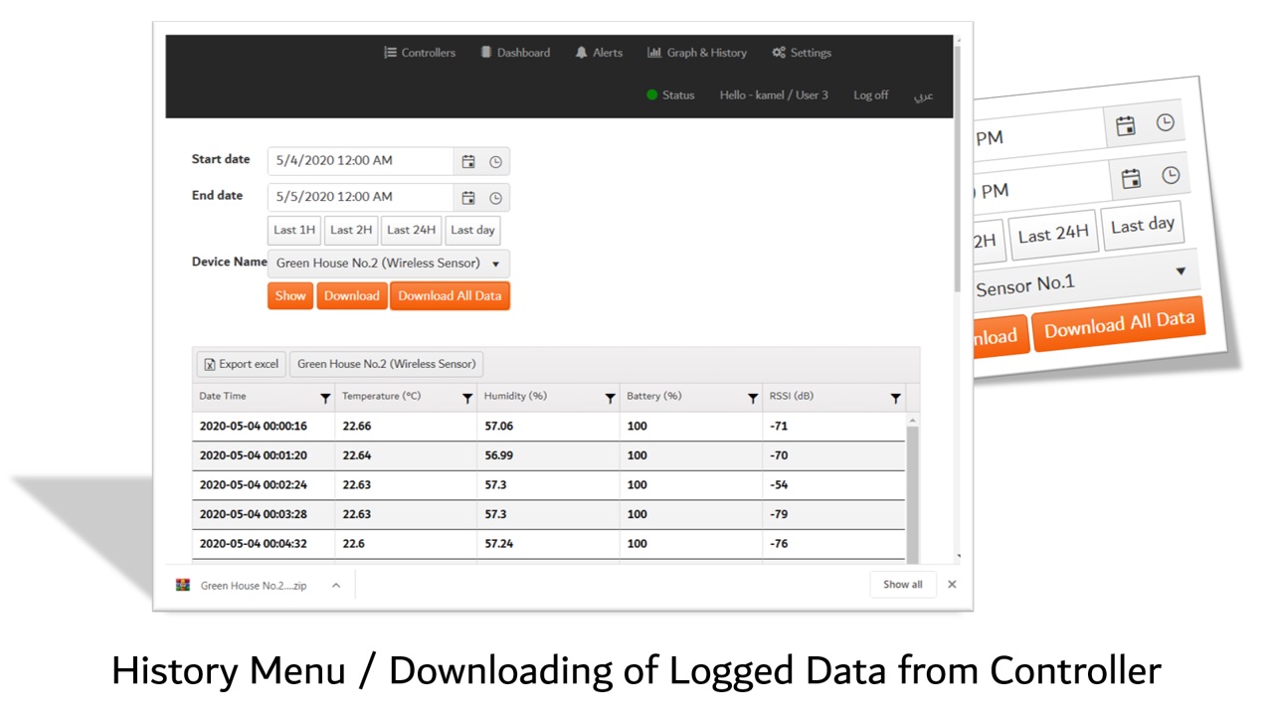This screenshot has width=1273, height=716.
Task: Open the End date clock picker
Action: point(495,197)
